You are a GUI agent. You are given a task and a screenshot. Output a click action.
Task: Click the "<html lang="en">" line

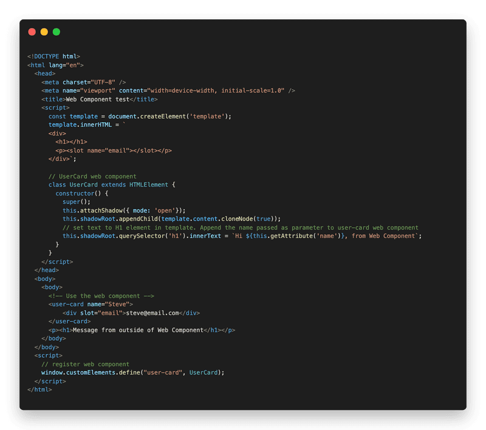pos(55,65)
